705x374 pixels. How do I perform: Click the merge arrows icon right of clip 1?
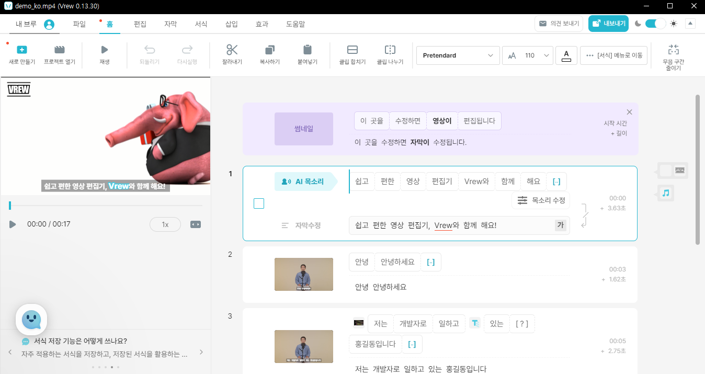[585, 215]
